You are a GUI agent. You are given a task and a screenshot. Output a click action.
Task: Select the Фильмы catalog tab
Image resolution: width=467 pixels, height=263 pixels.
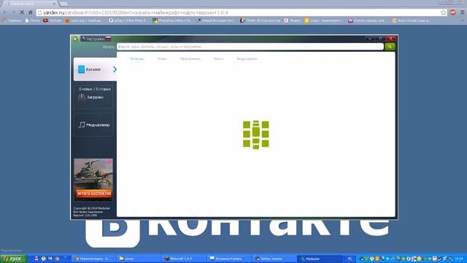137,58
